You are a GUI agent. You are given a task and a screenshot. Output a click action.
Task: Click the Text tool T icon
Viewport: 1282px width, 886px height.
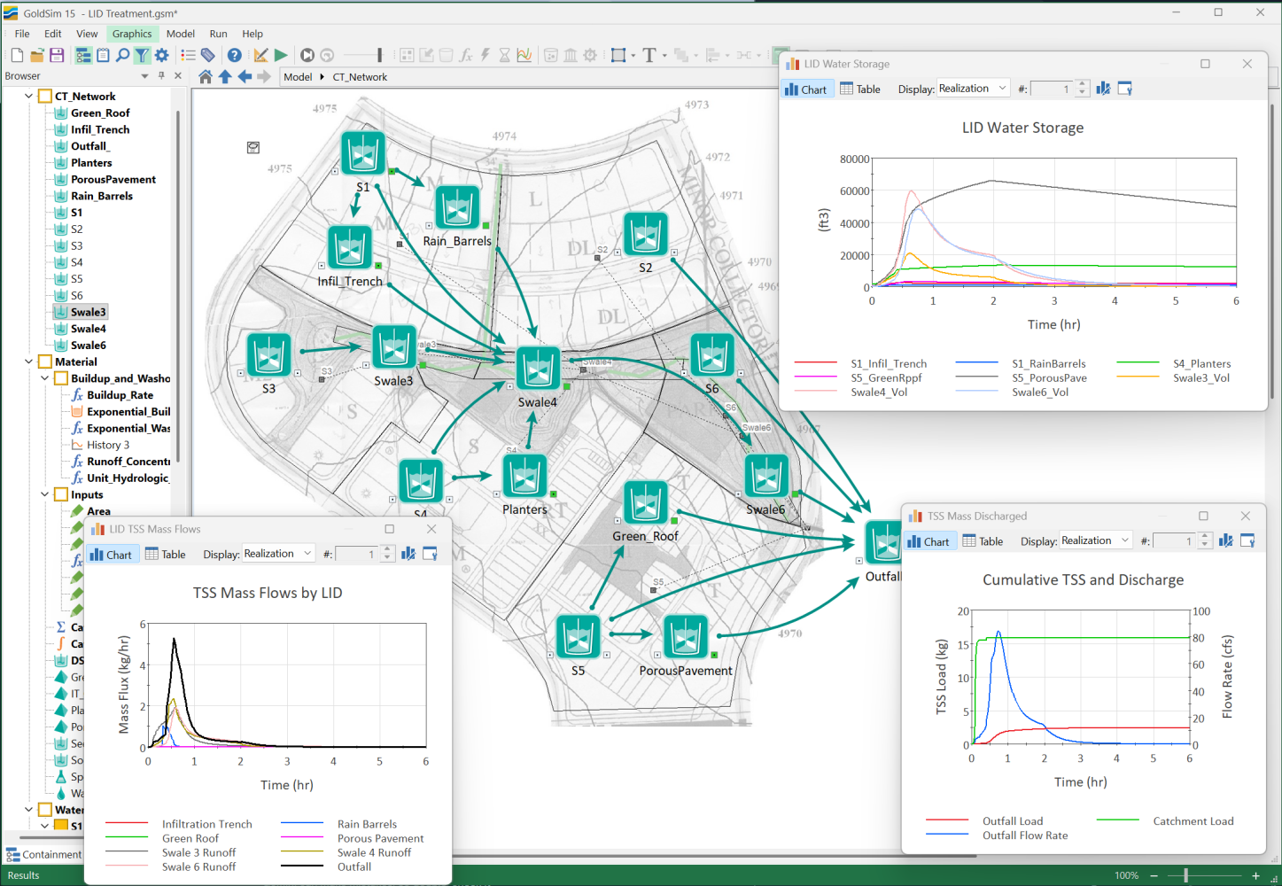(649, 55)
